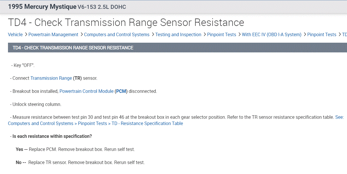Viewport: 347px width, 174px height.
Task: Select the gray TD4 section header bar
Action: (x=177, y=48)
